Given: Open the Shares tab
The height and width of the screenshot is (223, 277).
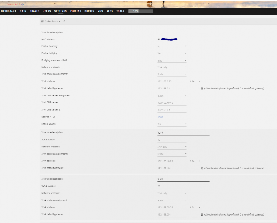Looking at the screenshot, I should point(35,11).
